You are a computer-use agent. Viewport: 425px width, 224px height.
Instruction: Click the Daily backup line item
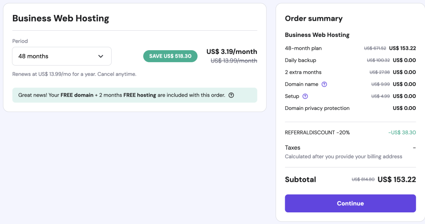pos(300,60)
